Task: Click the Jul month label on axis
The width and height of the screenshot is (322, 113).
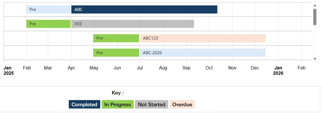Action: pos(140,68)
